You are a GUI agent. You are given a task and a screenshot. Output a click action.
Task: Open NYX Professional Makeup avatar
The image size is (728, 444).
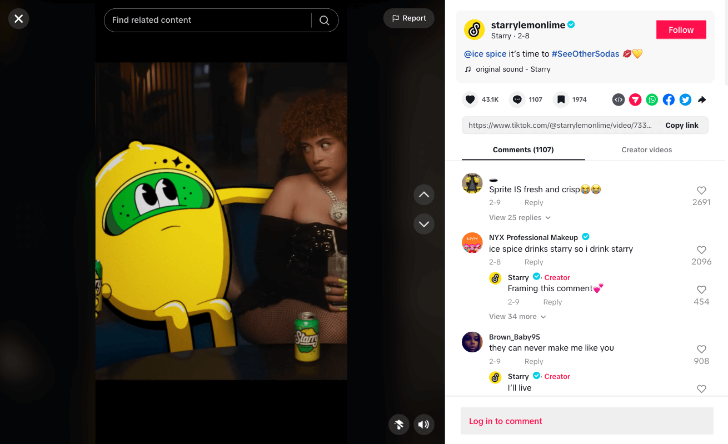(472, 243)
